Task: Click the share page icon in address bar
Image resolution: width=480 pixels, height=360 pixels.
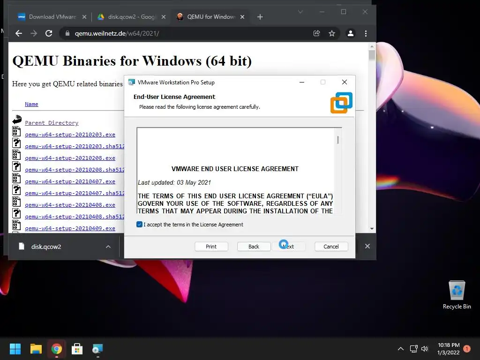Action: [317, 33]
